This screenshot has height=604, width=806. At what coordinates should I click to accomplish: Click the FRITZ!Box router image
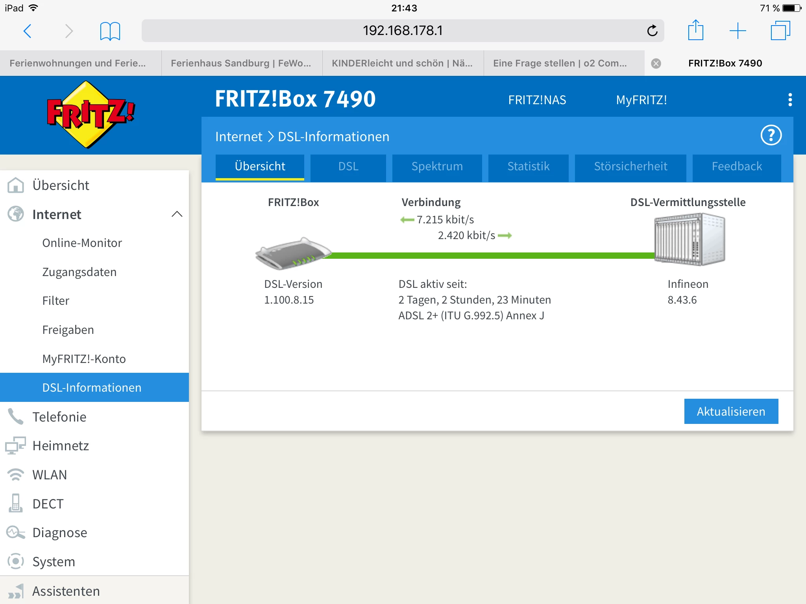(x=294, y=254)
